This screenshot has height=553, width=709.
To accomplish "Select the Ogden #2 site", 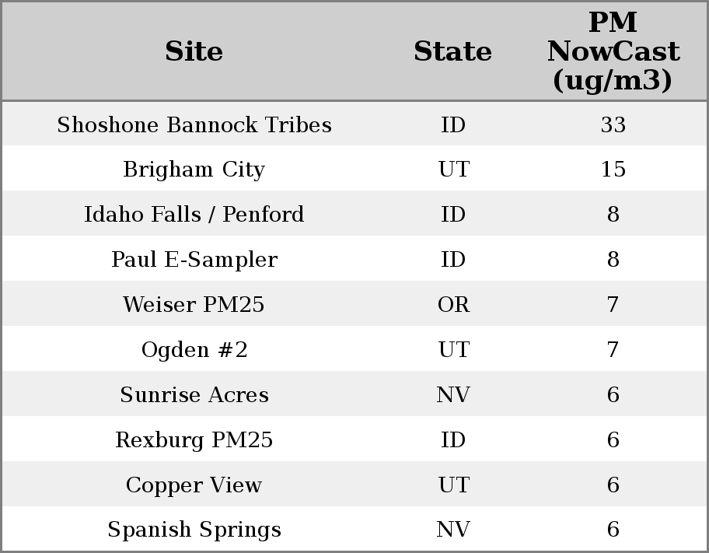I will click(194, 350).
